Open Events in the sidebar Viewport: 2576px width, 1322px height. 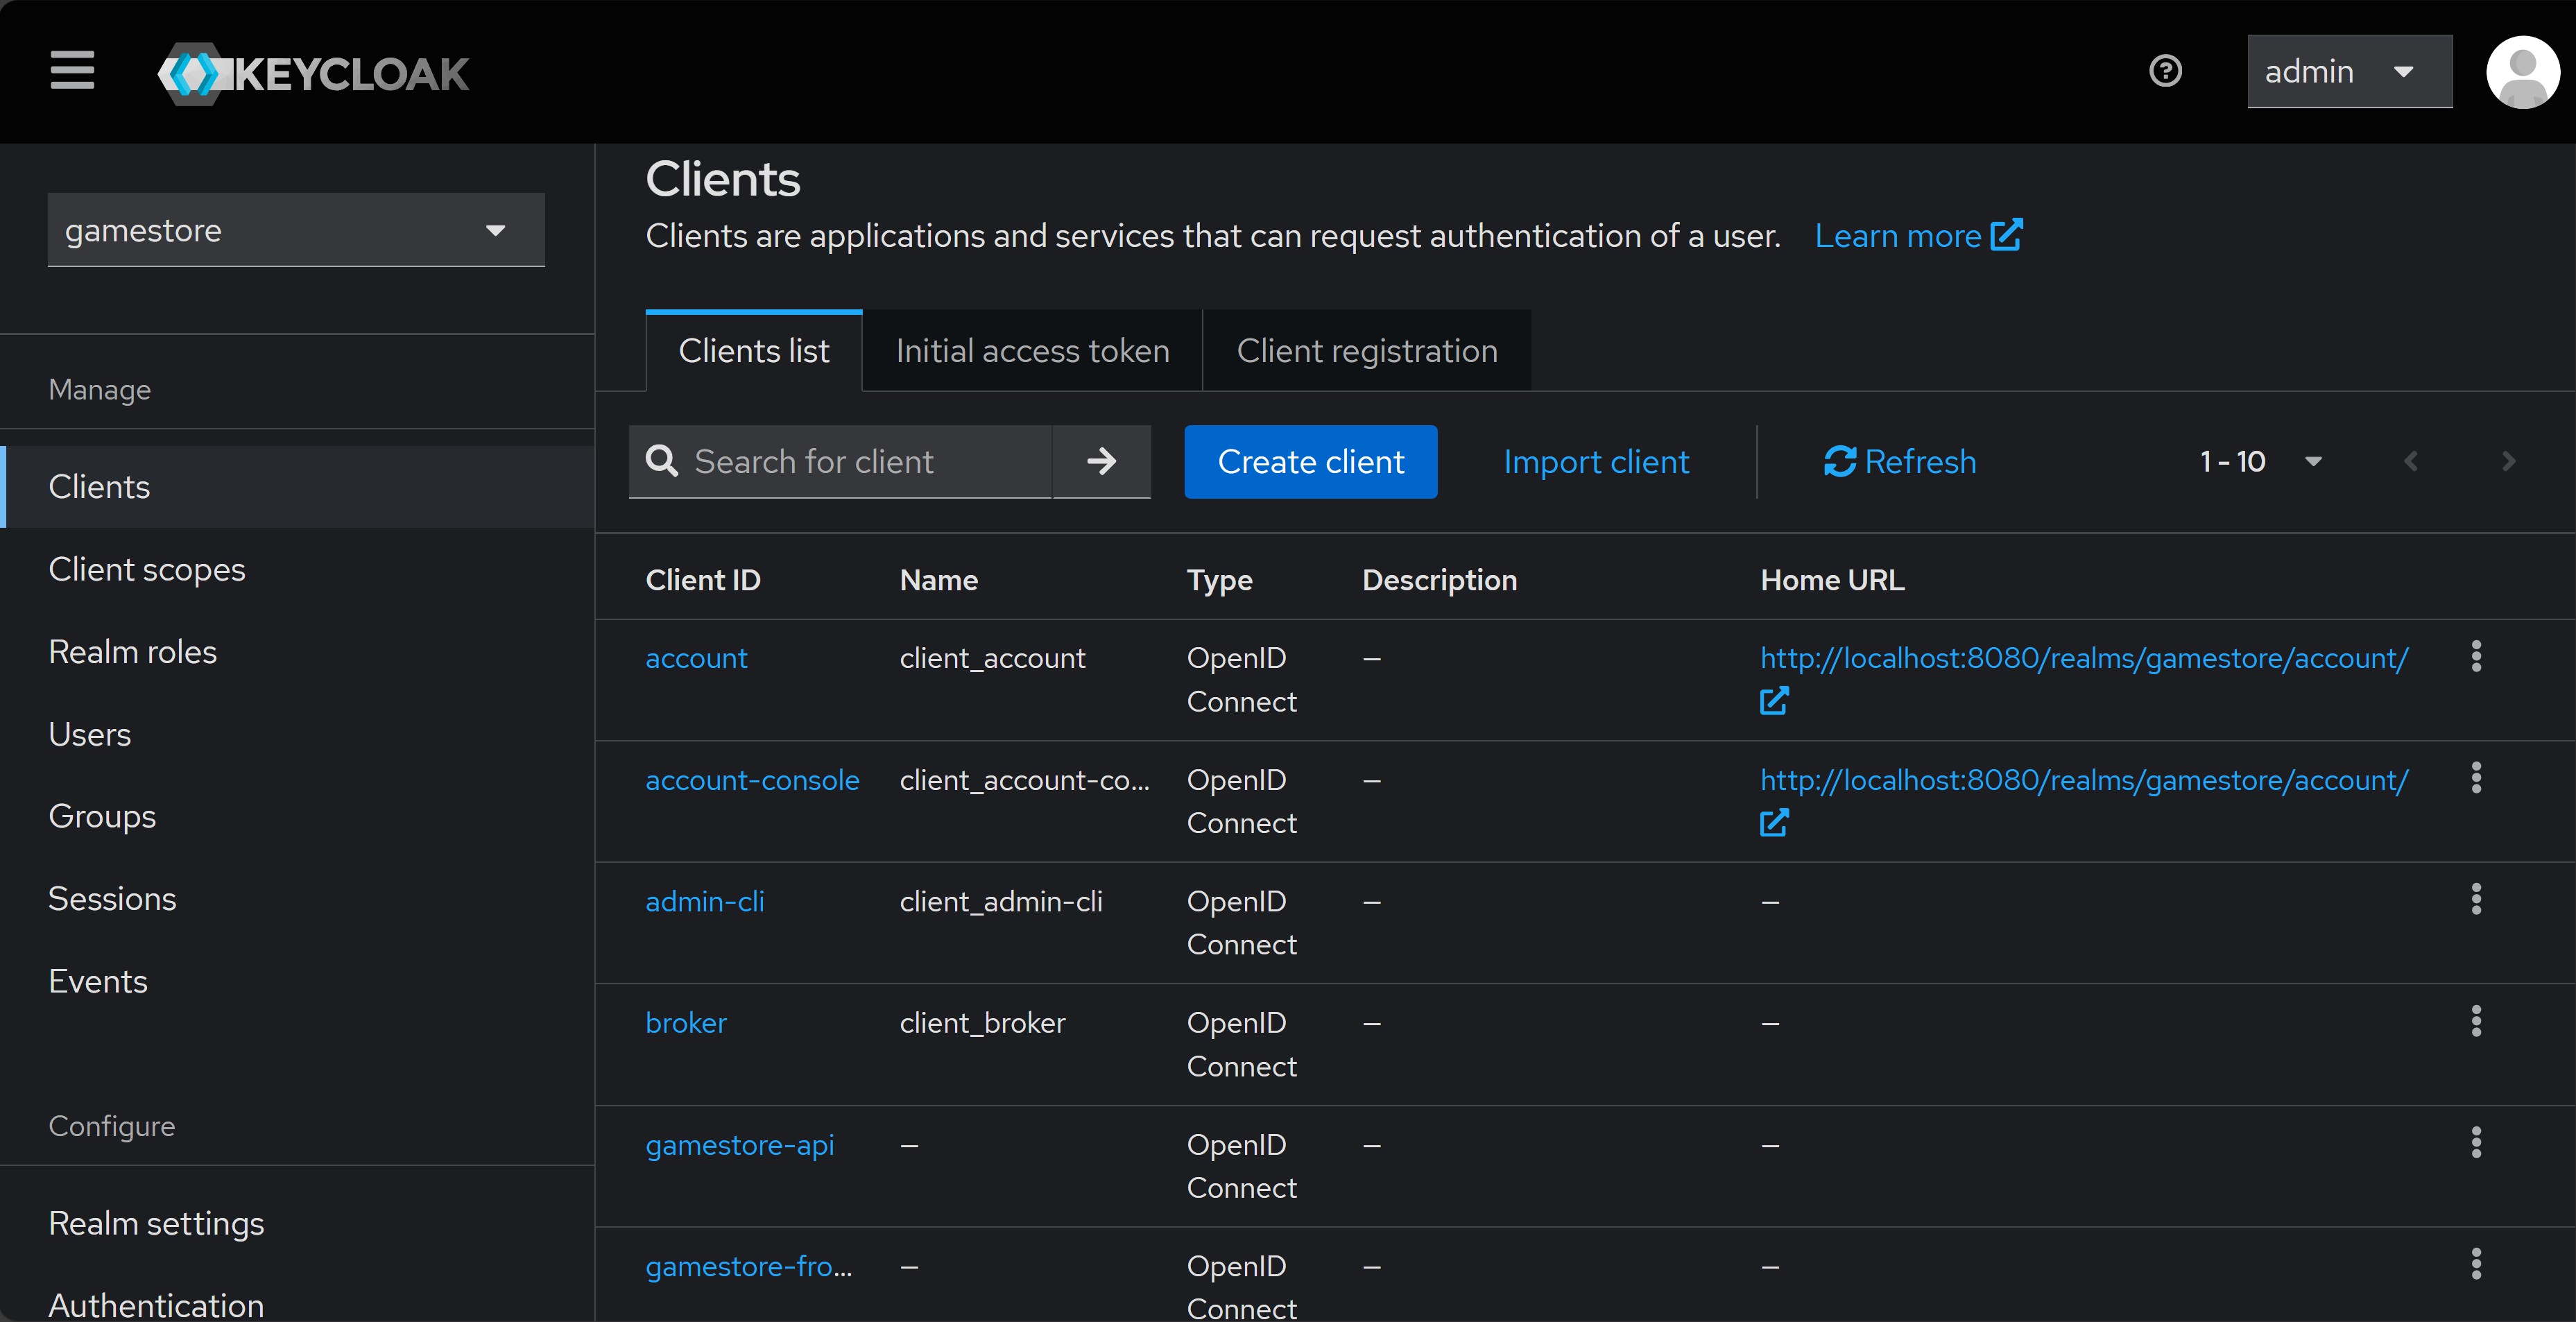[298, 982]
